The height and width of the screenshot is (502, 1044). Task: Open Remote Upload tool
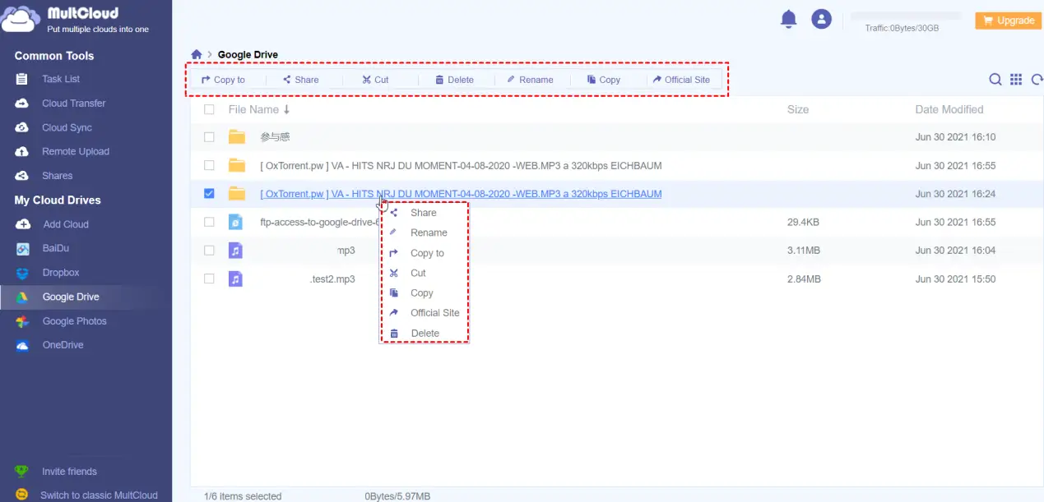[76, 151]
